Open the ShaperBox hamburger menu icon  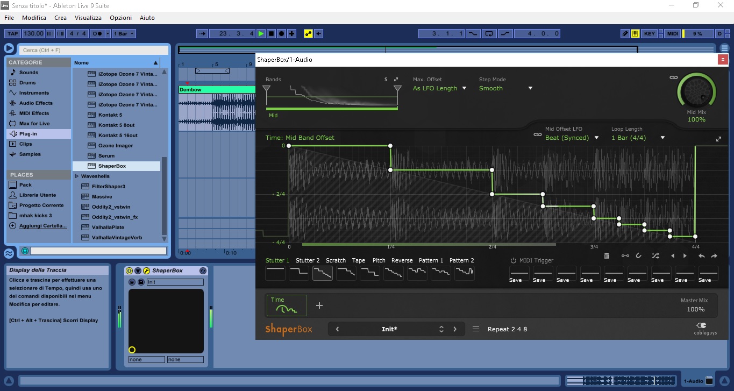476,329
